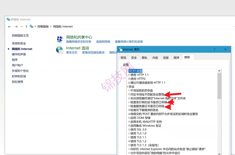Toggle 对证书地址不匹配发出警告 checkbox
Screen dimensions: 235x155
pyautogui.click(x=129, y=94)
